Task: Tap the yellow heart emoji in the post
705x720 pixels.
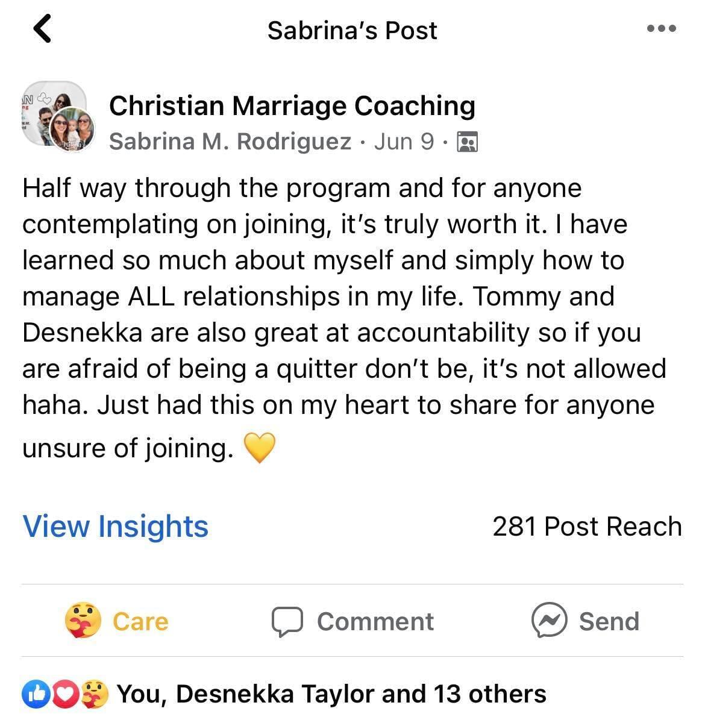Action: point(259,448)
